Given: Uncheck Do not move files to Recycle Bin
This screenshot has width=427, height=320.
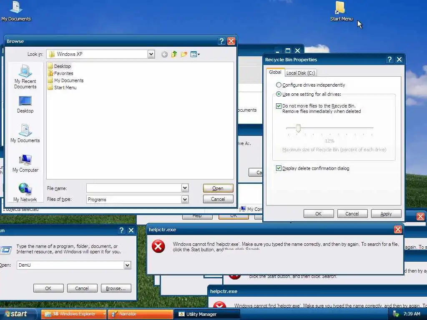Looking at the screenshot, I should [x=279, y=106].
